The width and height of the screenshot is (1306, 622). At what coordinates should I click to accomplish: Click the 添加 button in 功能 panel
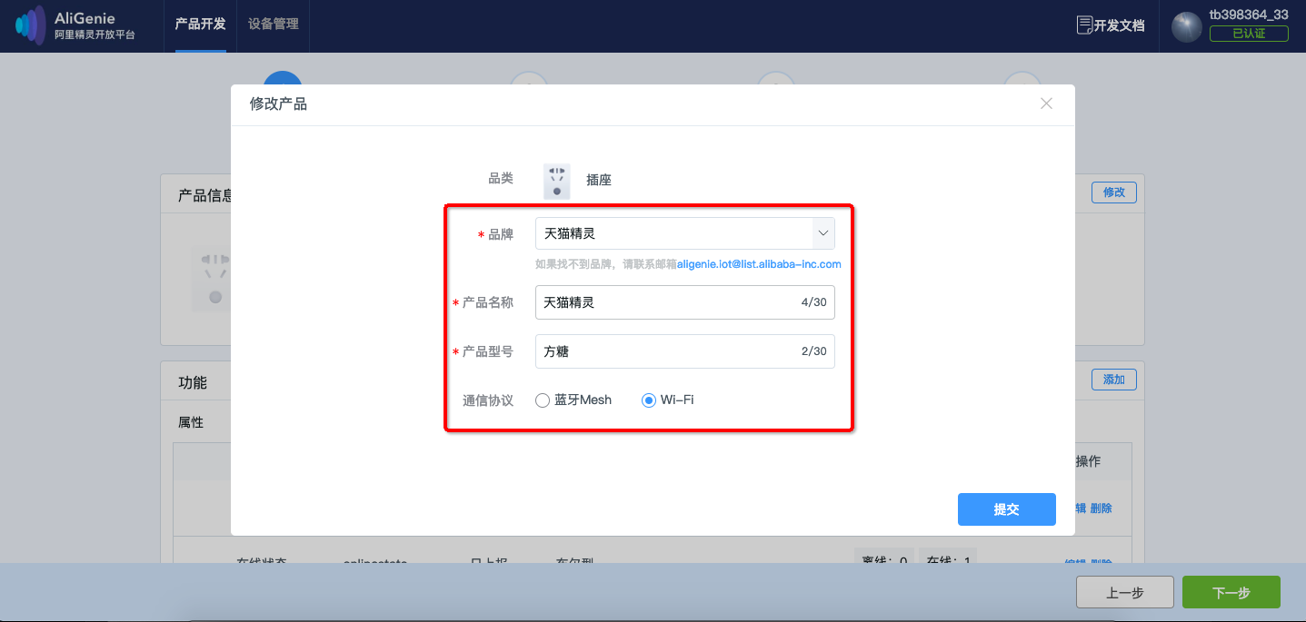click(x=1113, y=380)
